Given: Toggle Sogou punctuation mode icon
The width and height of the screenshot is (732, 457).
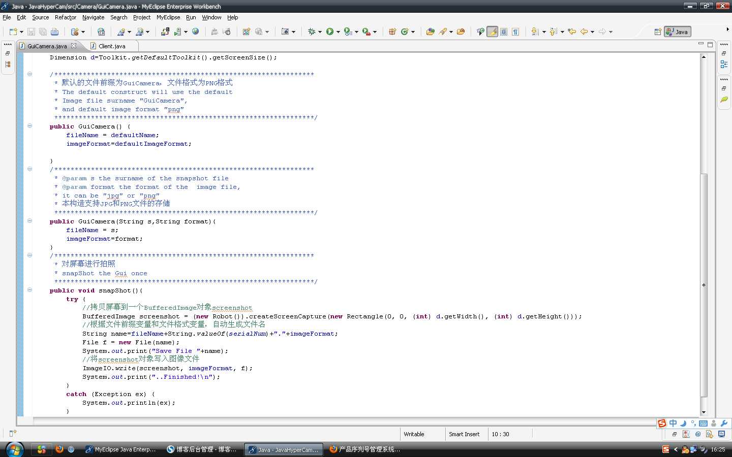Looking at the screenshot, I should [693, 423].
